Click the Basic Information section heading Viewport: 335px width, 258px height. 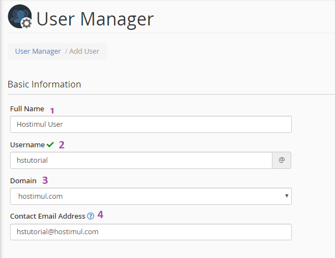tap(44, 84)
